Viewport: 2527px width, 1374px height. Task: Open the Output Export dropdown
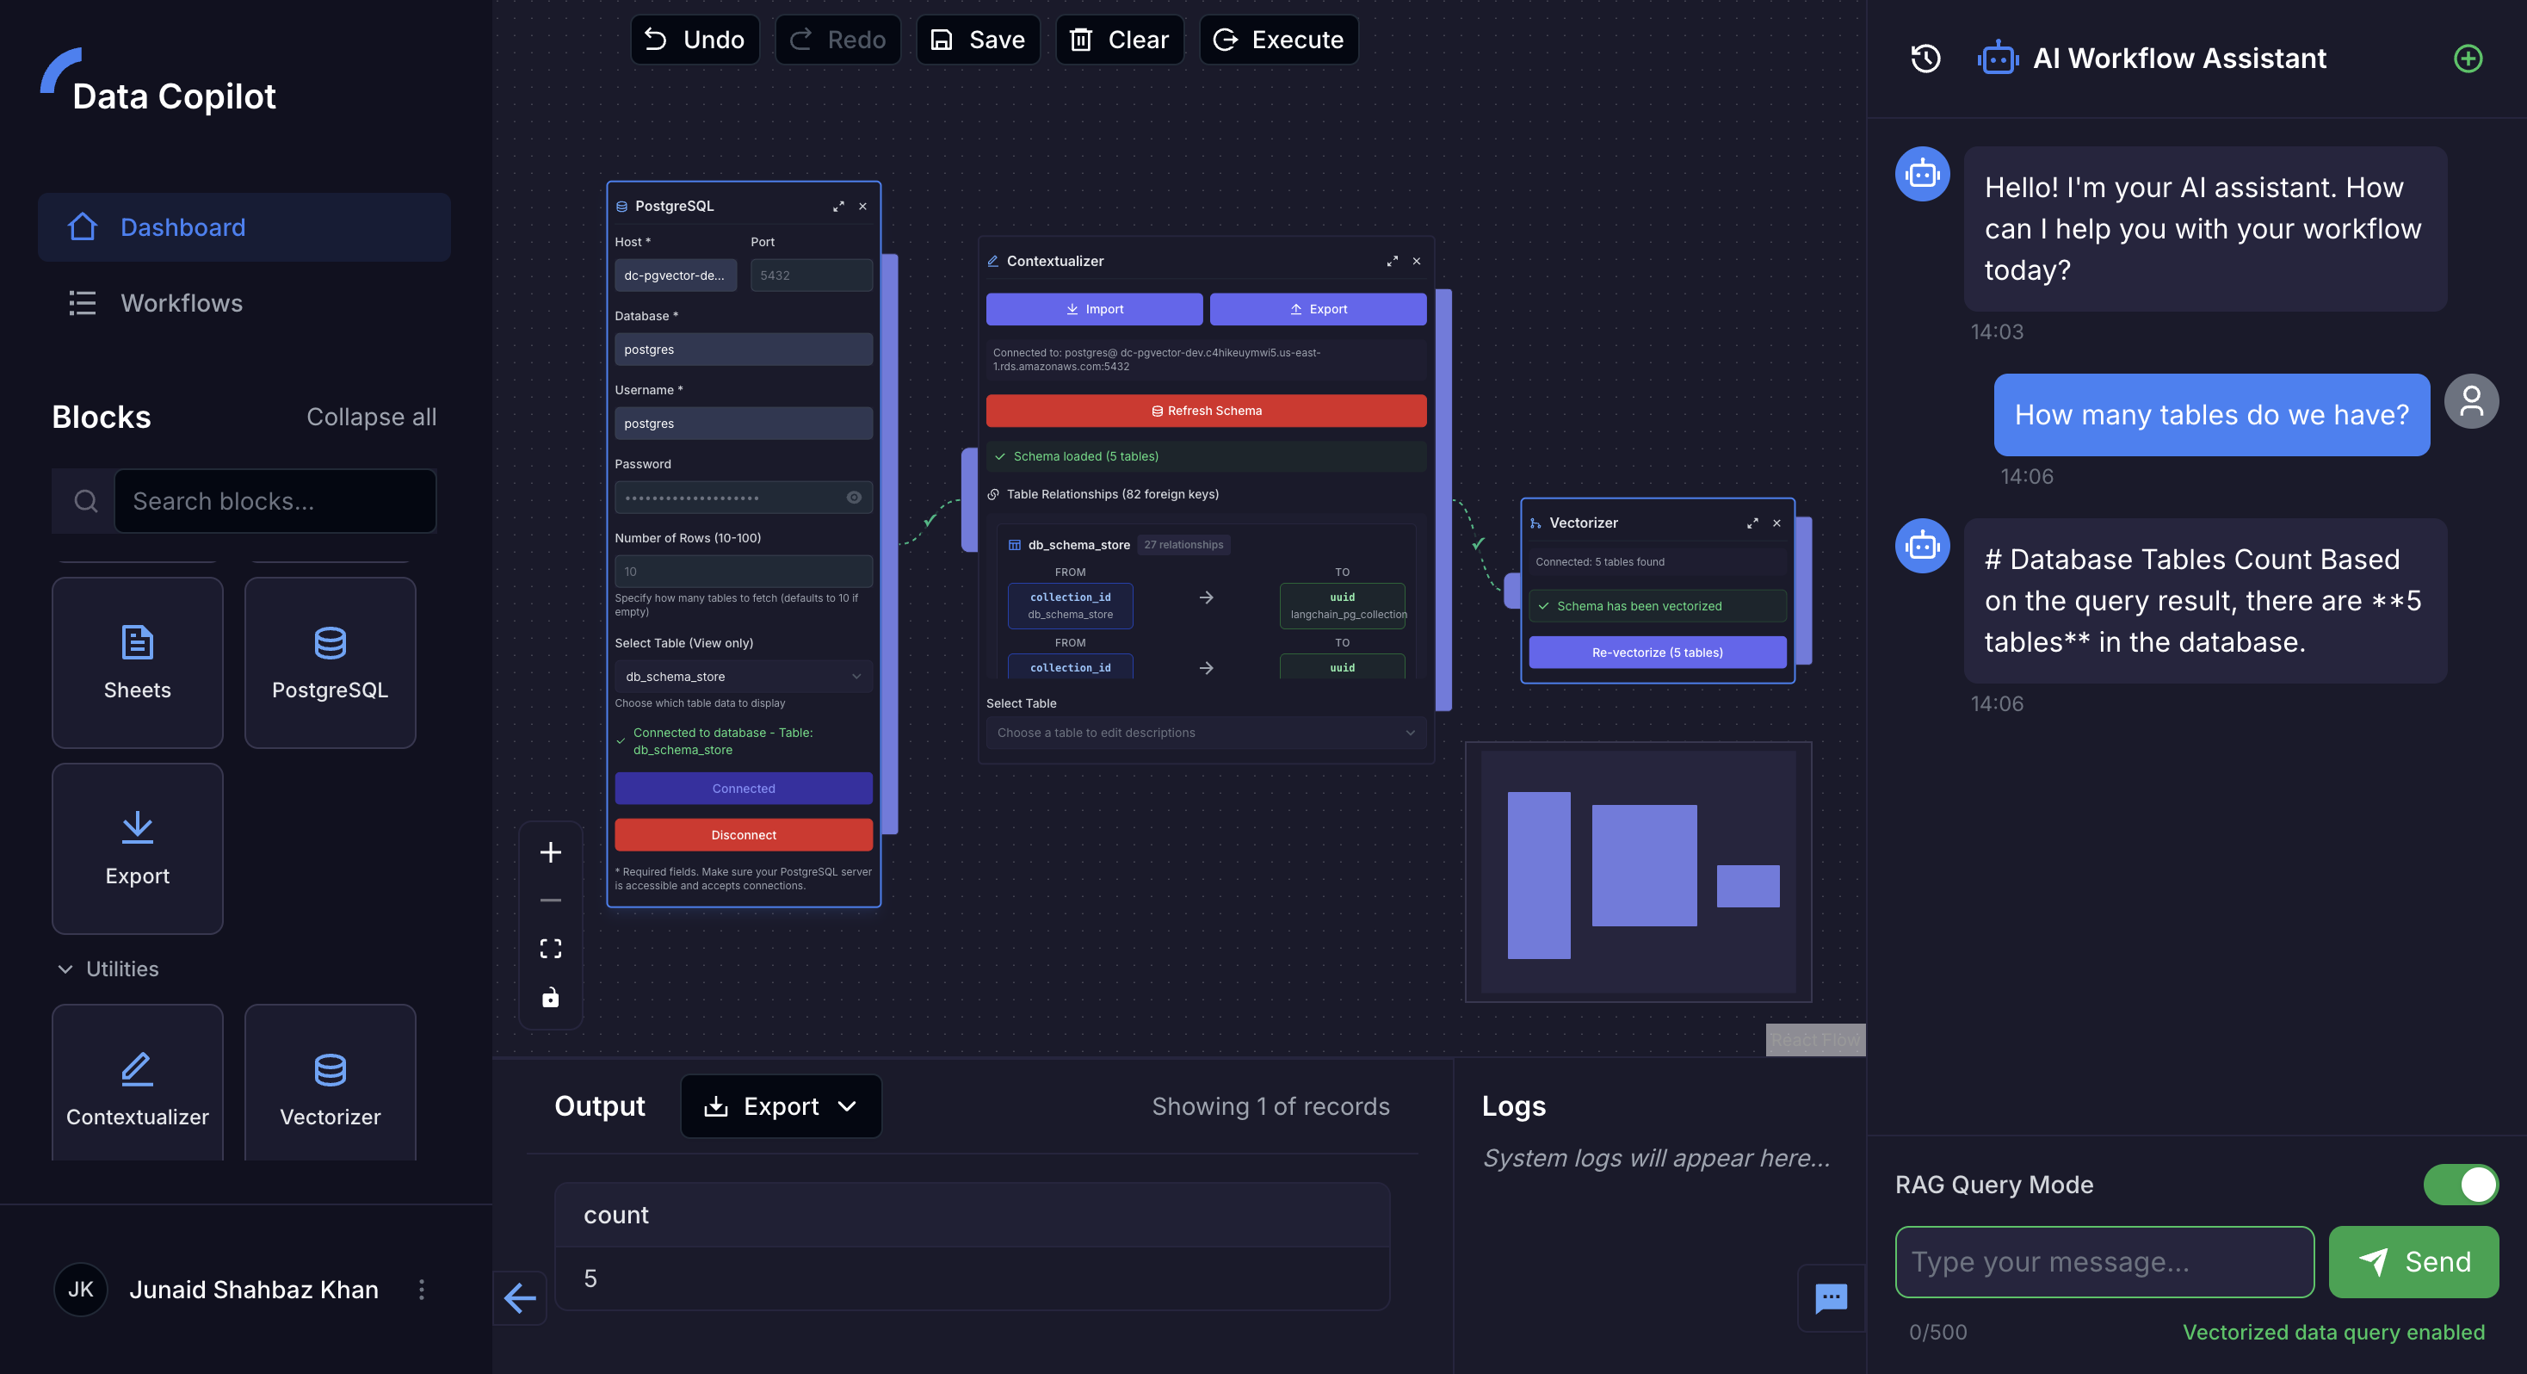pos(781,1106)
